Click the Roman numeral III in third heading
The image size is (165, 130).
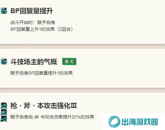(73, 106)
